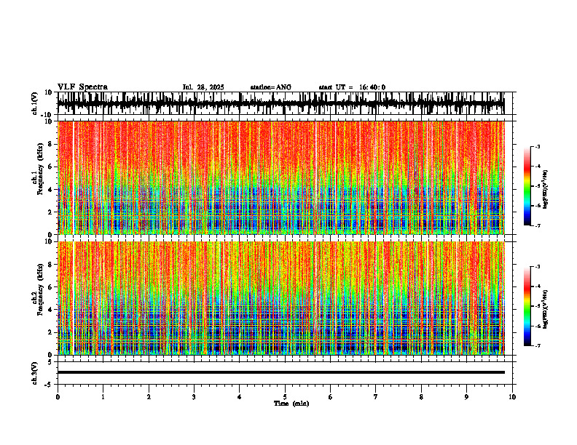Click inside the ch.2 spectrogram panel
Viewport: 577px width, 445px height.
pos(281,298)
